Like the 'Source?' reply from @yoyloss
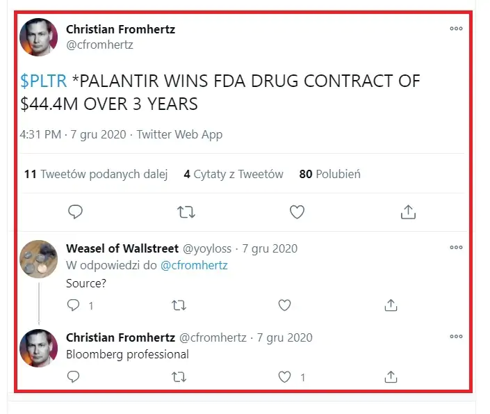 click(284, 305)
